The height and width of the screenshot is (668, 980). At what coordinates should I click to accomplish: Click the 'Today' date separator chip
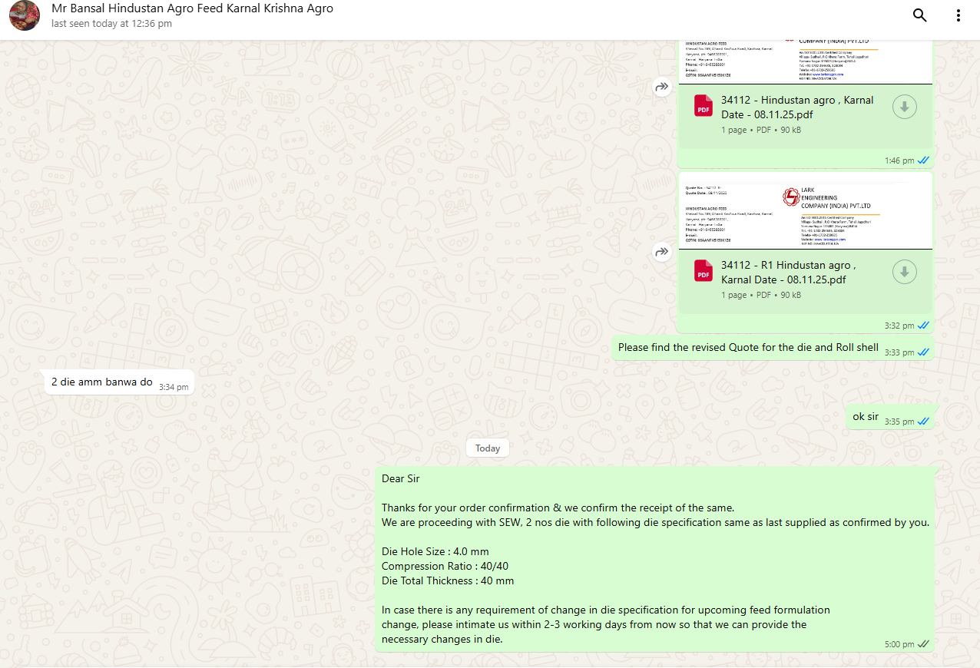pos(488,448)
